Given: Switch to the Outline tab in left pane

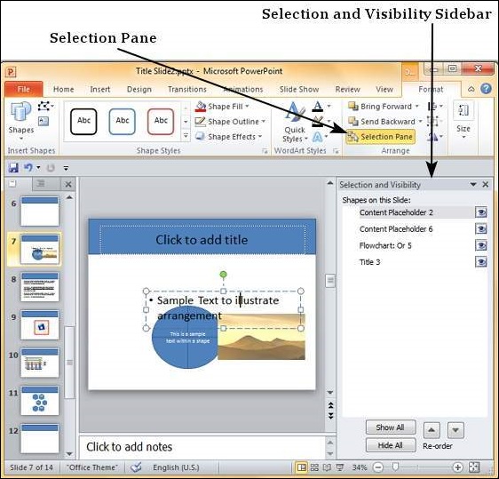Looking at the screenshot, I should point(41,183).
